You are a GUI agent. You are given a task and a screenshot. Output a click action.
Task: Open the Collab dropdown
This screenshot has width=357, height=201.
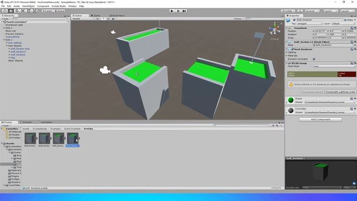(x=288, y=11)
